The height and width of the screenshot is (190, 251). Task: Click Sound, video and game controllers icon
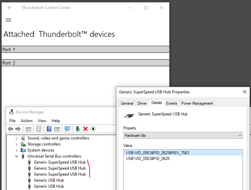[x=23, y=138]
